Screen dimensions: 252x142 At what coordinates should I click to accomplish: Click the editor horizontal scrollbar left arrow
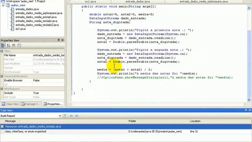[x=70, y=104]
